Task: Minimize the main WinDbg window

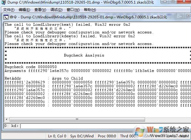Action: coord(165,1)
